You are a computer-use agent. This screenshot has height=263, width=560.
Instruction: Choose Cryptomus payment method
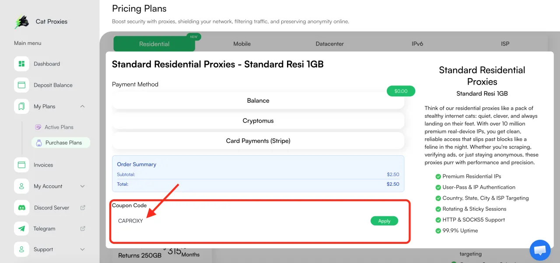point(258,121)
